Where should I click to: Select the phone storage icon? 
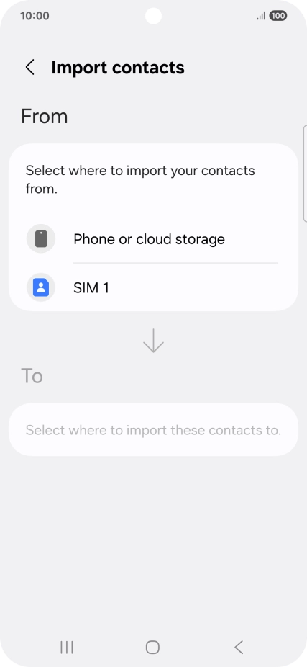coord(41,238)
